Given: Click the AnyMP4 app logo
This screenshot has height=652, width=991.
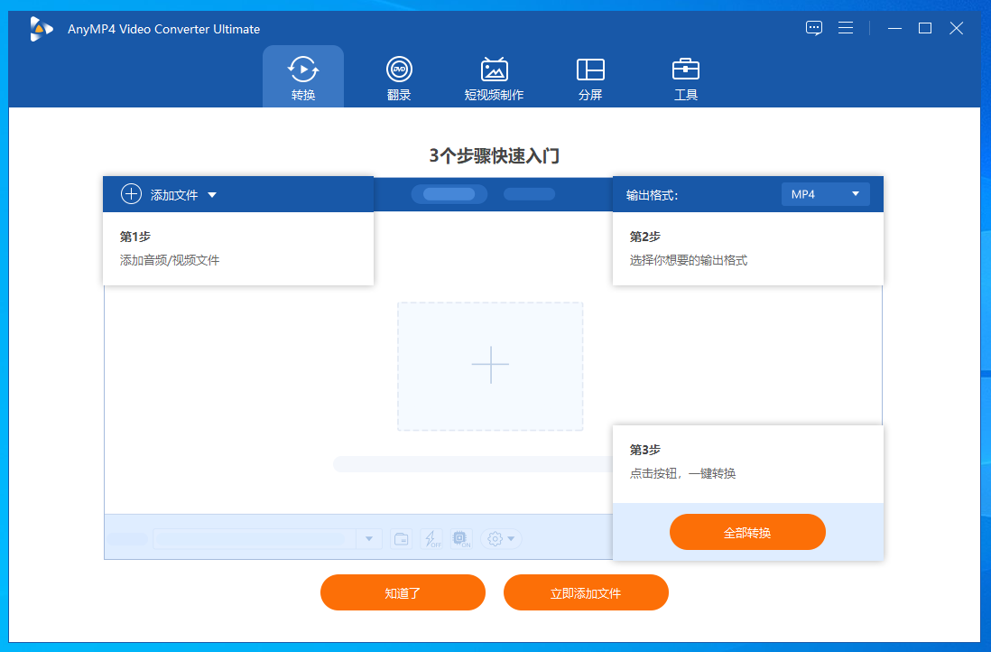Looking at the screenshot, I should (x=42, y=29).
